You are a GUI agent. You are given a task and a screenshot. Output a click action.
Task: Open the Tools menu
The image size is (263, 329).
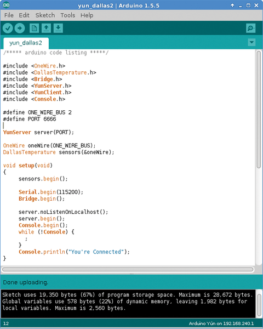pos(68,15)
